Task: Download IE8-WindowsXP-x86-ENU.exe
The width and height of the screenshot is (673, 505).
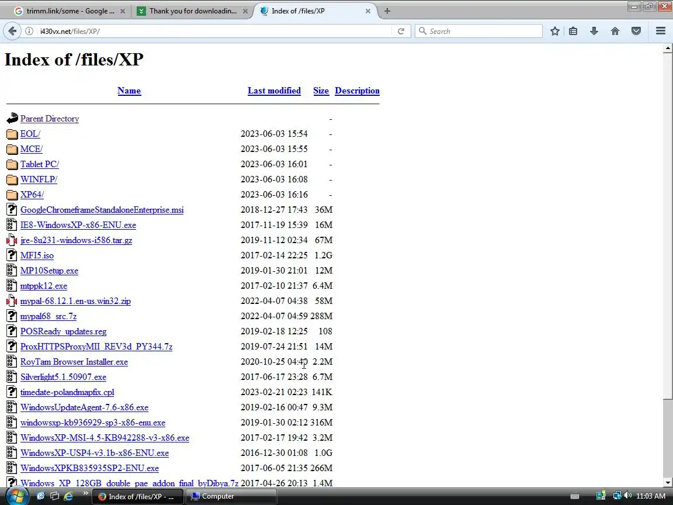Action: tap(78, 225)
